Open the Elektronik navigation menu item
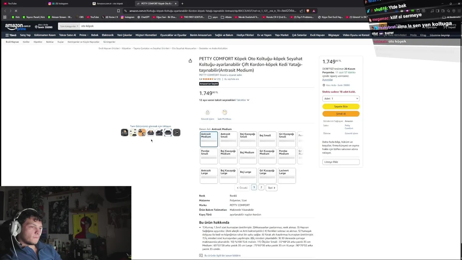Viewport: 462px width, 260px height. click(108, 35)
